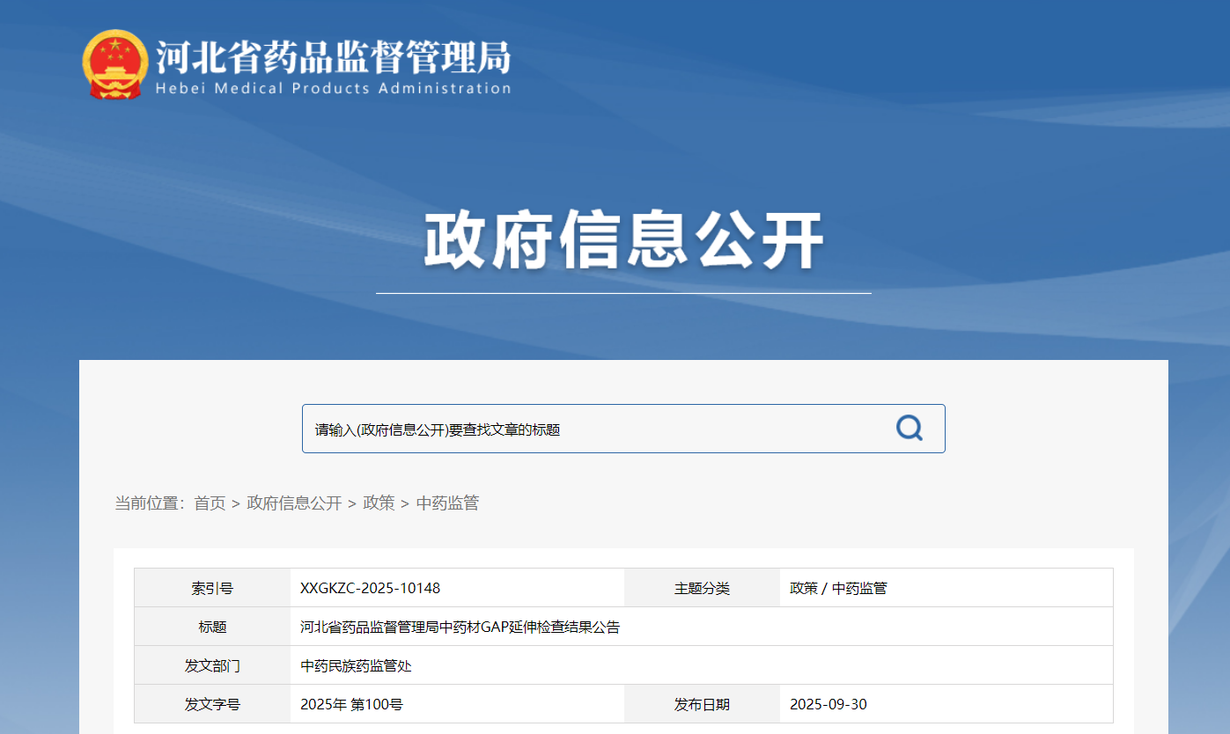Screen dimensions: 1230x734
Task: Click the Hebei Medical Products Administration subtitle
Action: coord(333,88)
